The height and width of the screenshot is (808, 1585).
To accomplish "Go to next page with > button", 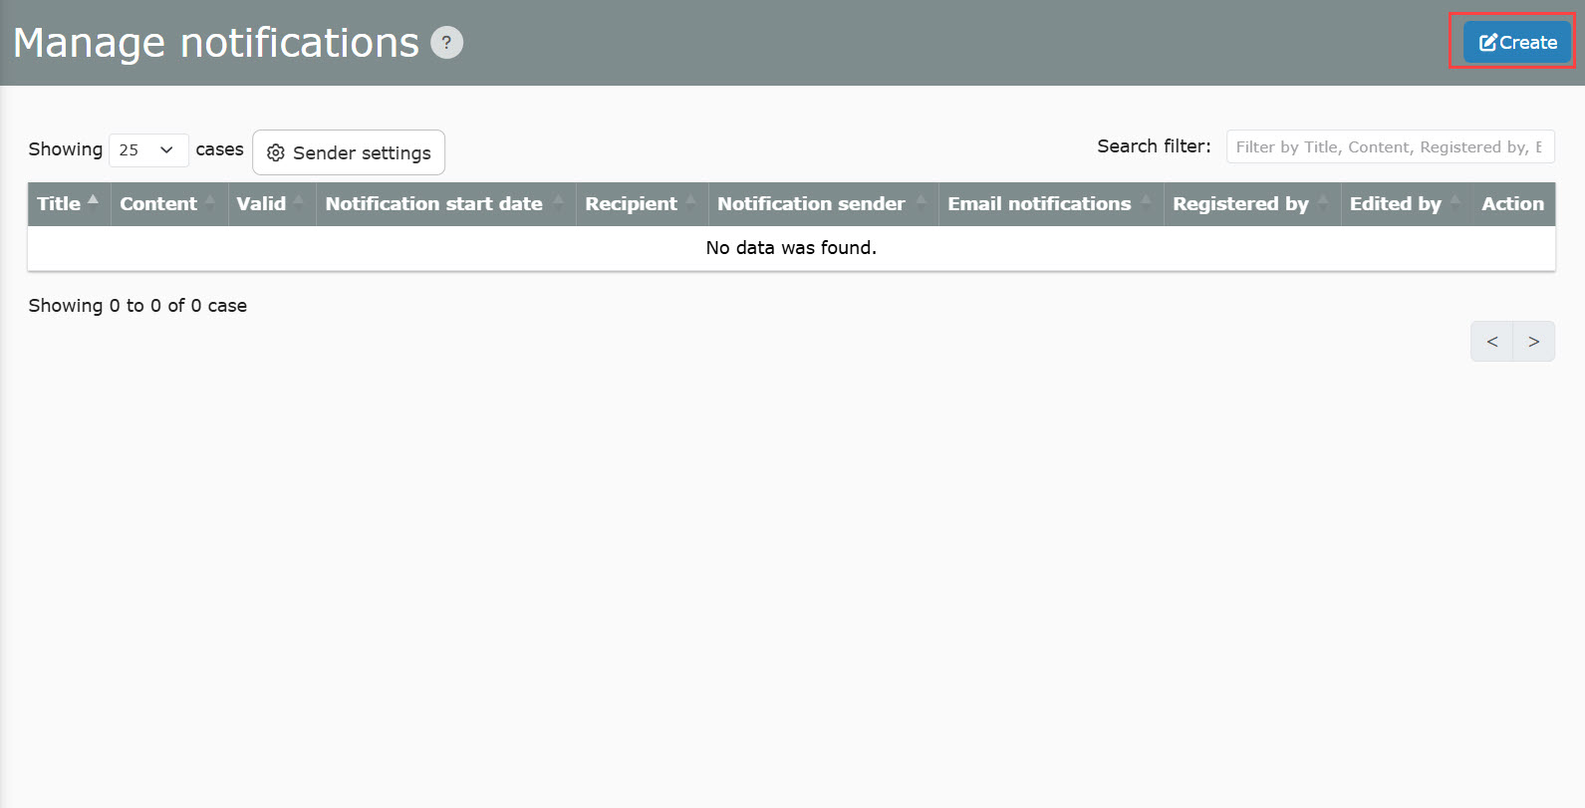I will pos(1533,342).
